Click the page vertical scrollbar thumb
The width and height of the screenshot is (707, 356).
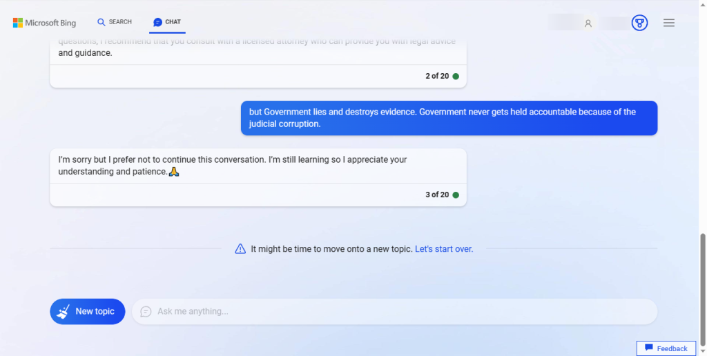click(x=702, y=290)
